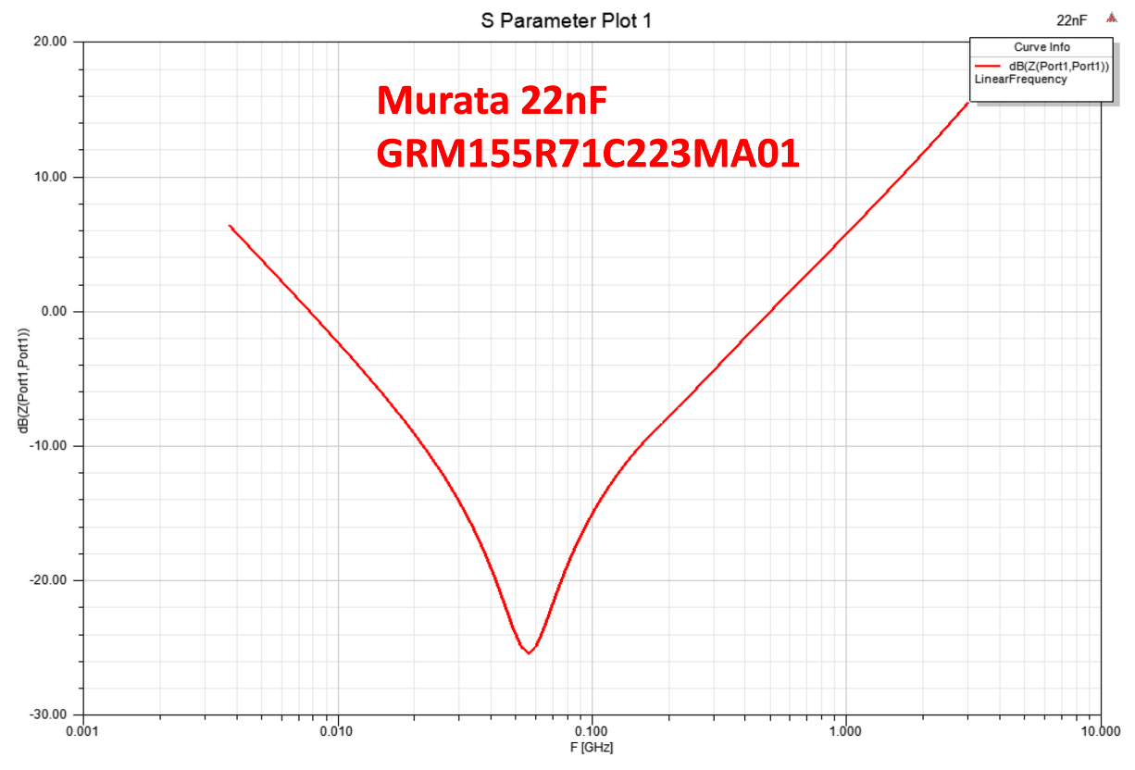Select the Curve Info legend header
Viewport: 1135px width, 770px height.
1041,47
